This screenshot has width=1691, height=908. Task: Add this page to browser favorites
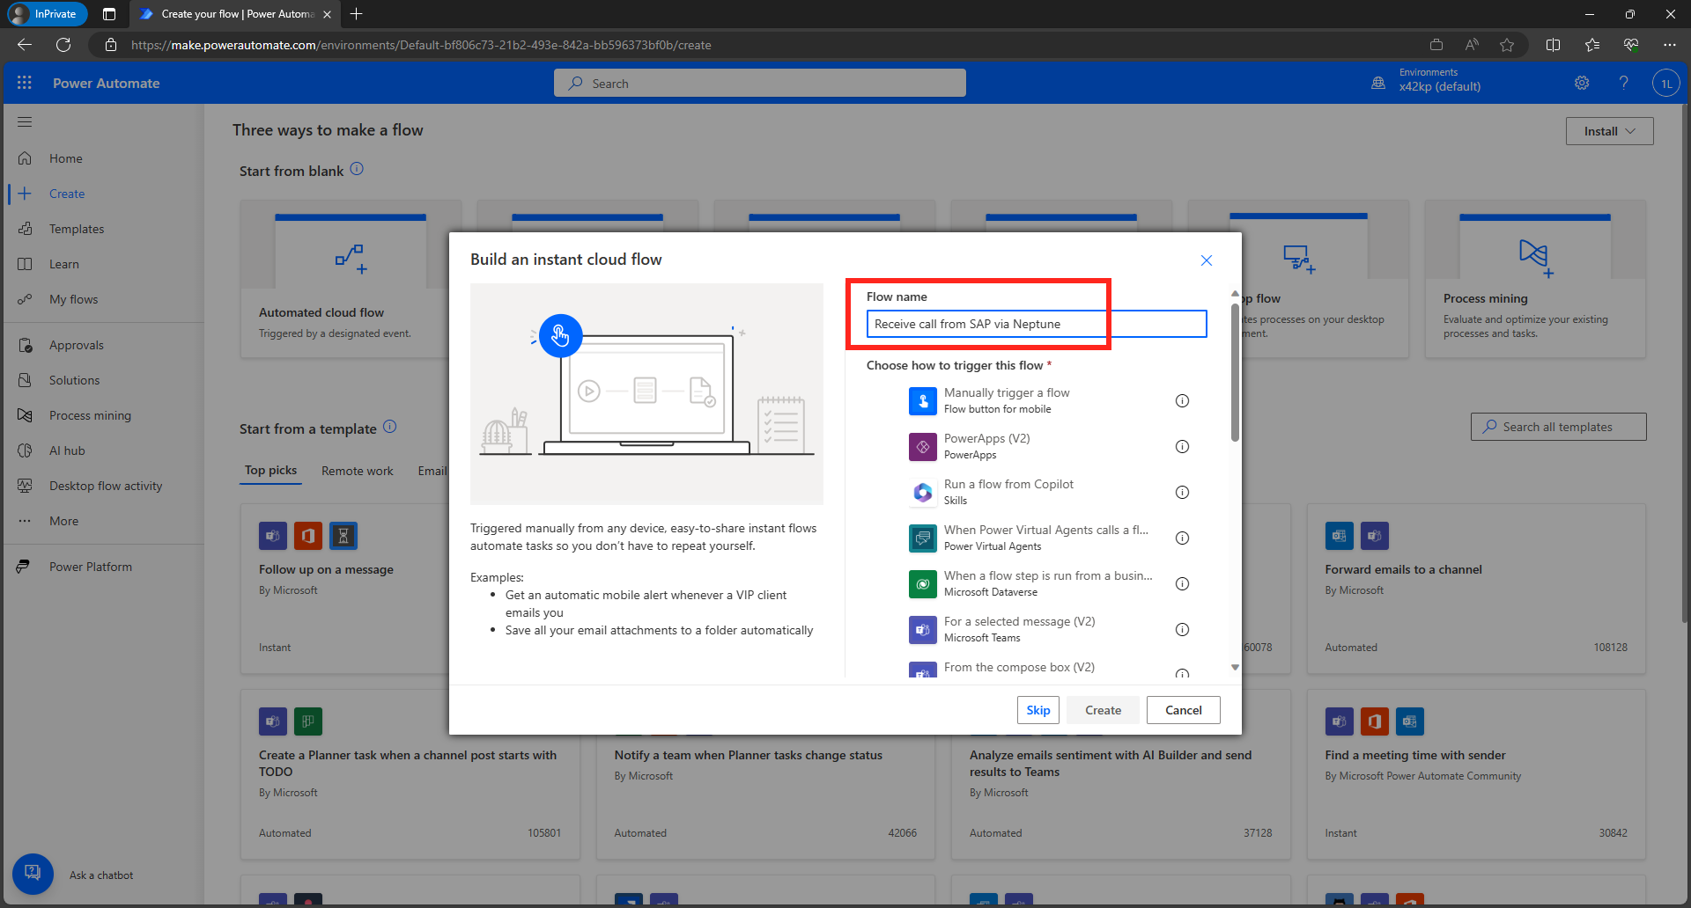coord(1507,45)
